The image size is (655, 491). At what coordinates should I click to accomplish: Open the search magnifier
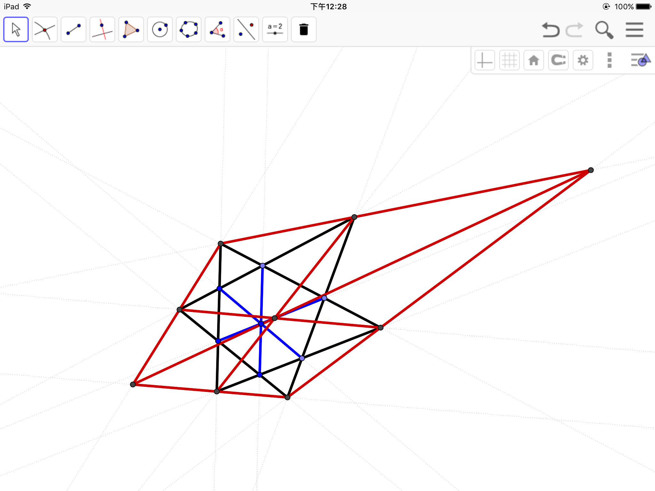(604, 30)
